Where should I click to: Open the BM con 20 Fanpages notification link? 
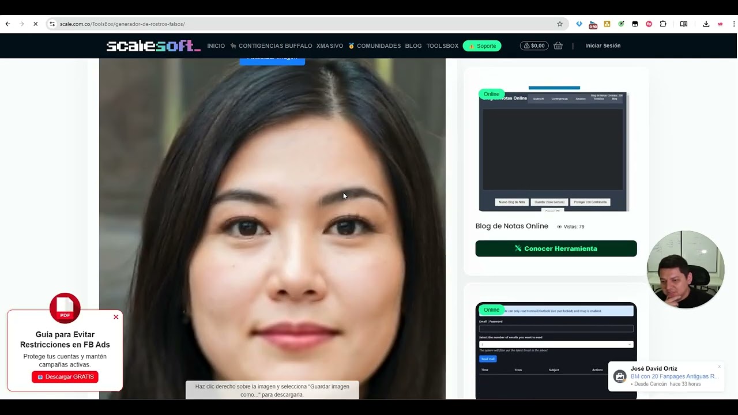pyautogui.click(x=674, y=376)
